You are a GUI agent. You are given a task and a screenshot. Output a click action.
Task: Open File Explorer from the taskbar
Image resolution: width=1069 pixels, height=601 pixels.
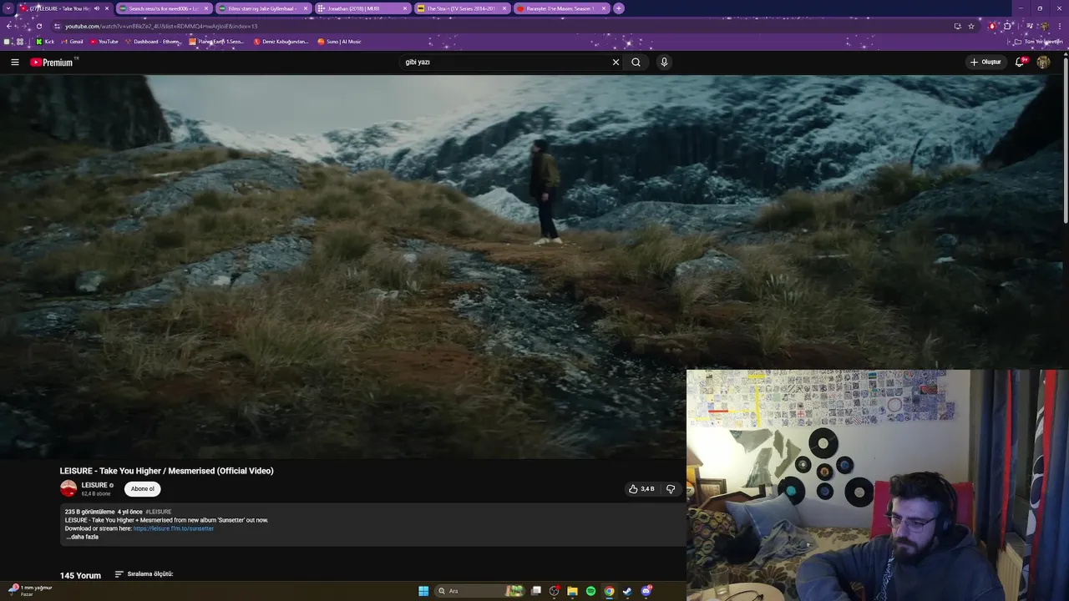tap(572, 591)
